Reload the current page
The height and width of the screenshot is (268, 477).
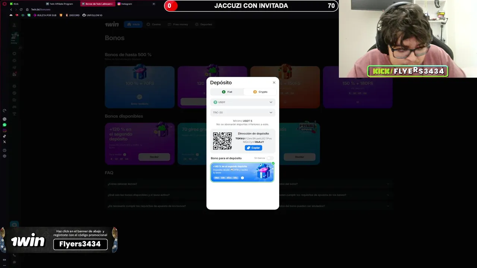coord(21,9)
